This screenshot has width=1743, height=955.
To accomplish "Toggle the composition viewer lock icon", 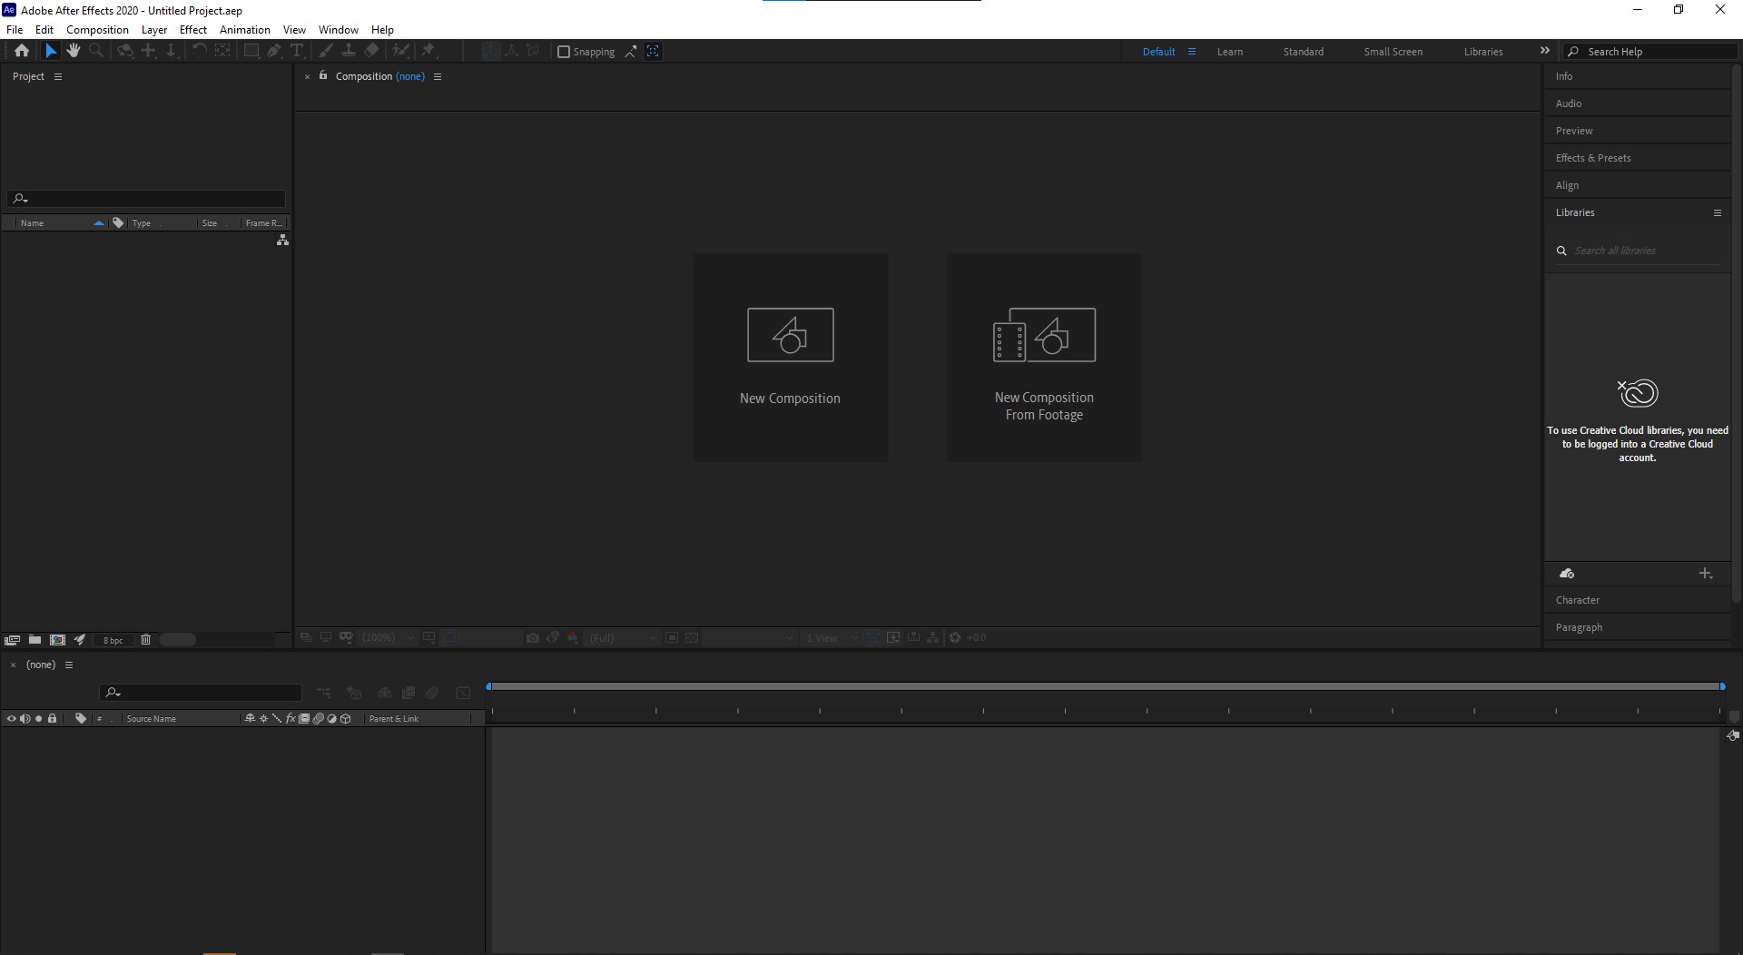I will click(x=323, y=76).
